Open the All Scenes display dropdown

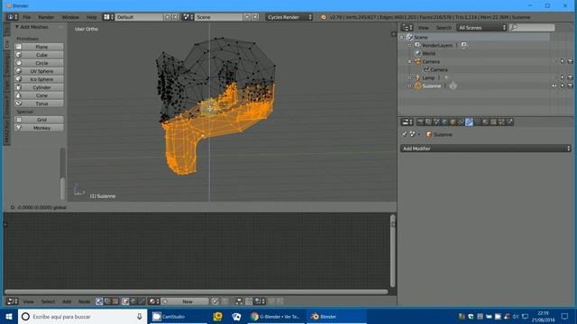481,28
